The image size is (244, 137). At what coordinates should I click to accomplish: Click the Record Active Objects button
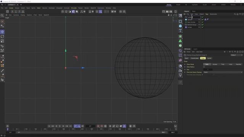98,126
